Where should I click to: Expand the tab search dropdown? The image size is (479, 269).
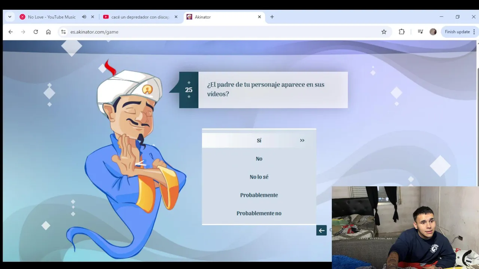click(x=10, y=17)
